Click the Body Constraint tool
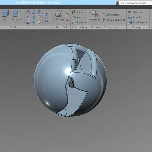This screenshot has width=152, height=152. click(113, 20)
